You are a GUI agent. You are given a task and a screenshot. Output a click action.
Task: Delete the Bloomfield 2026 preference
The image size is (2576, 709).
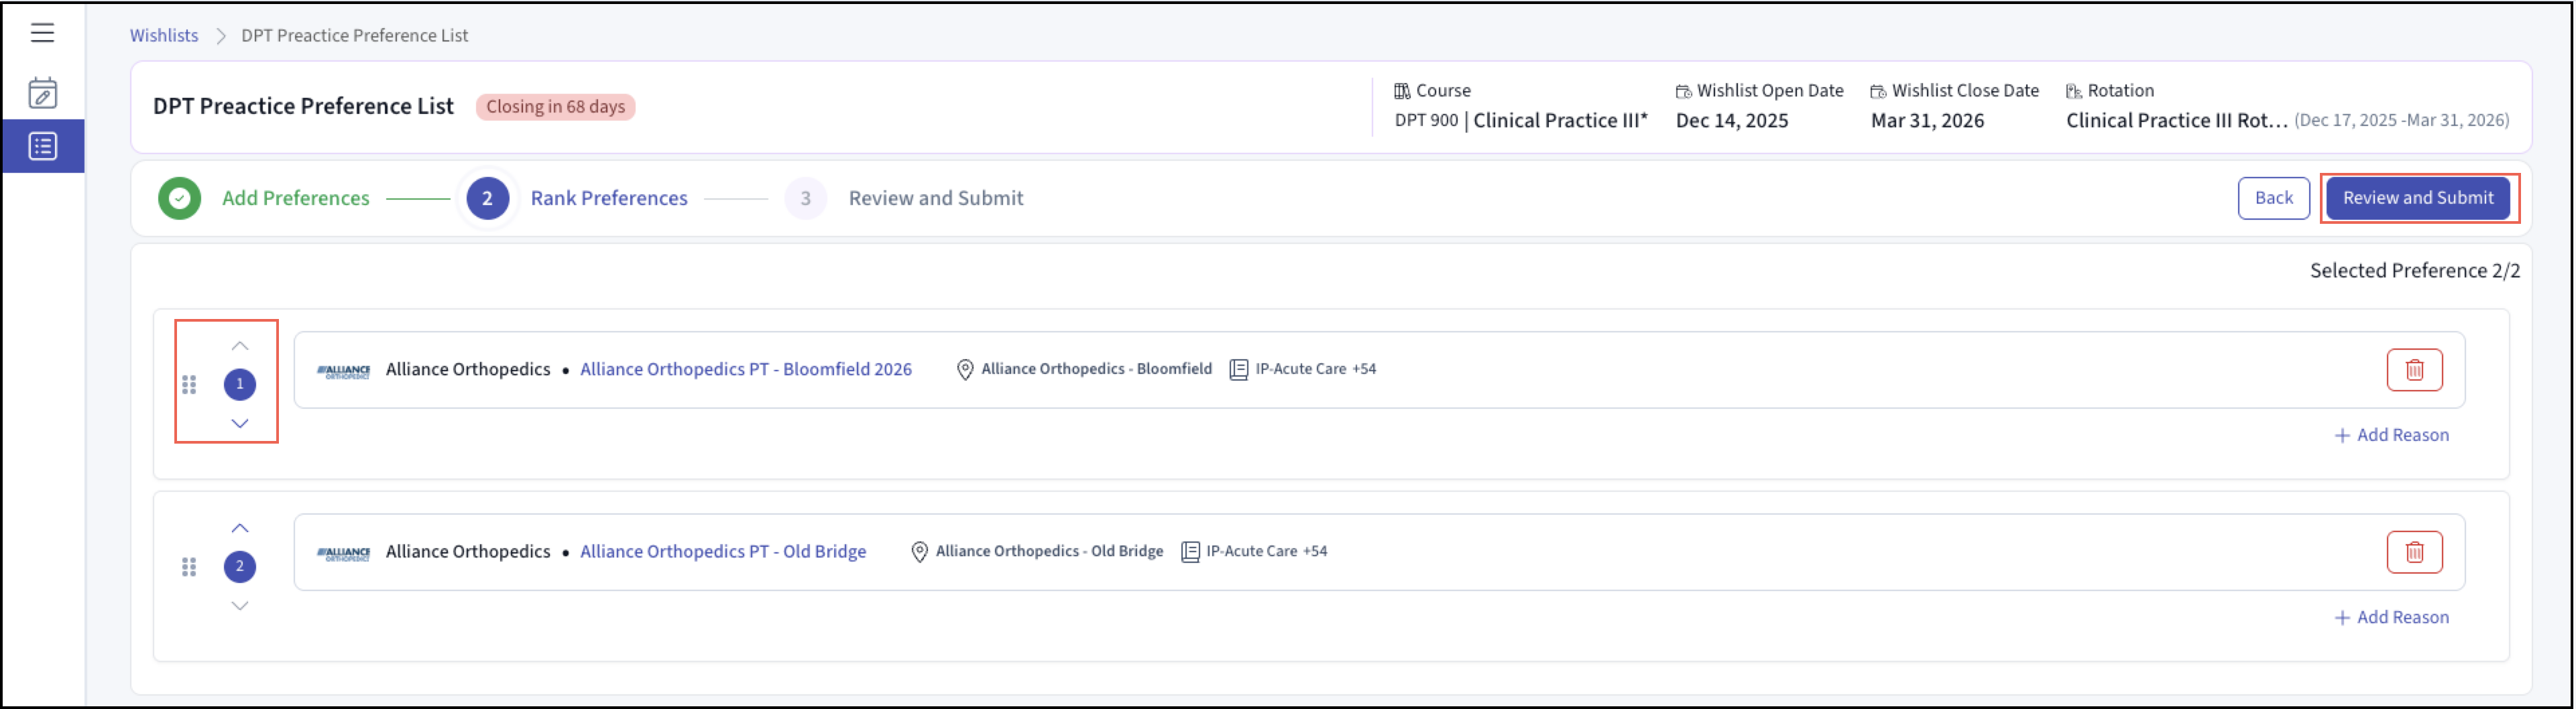[x=2413, y=370]
